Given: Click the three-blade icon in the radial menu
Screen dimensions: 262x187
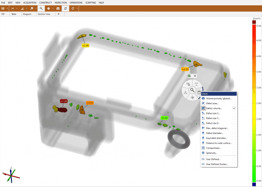Looking at the screenshot, I should click(x=185, y=93).
